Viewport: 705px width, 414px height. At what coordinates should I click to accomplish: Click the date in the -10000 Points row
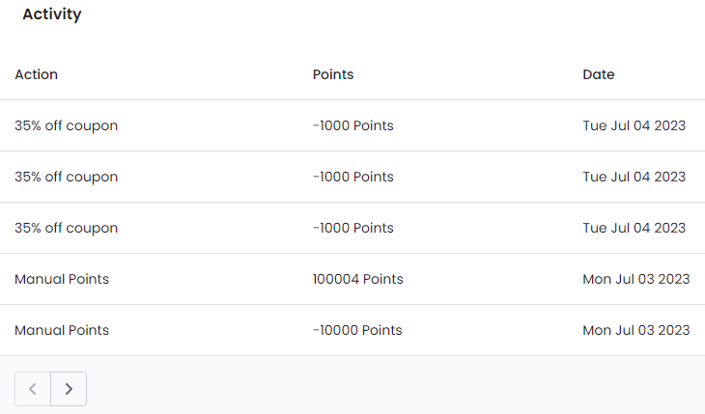tap(635, 330)
